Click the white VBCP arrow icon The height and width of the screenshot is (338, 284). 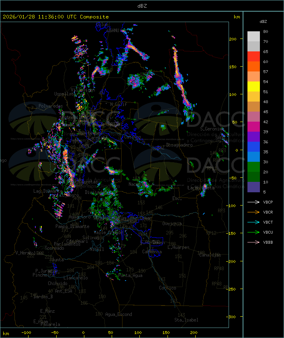tap(253, 202)
